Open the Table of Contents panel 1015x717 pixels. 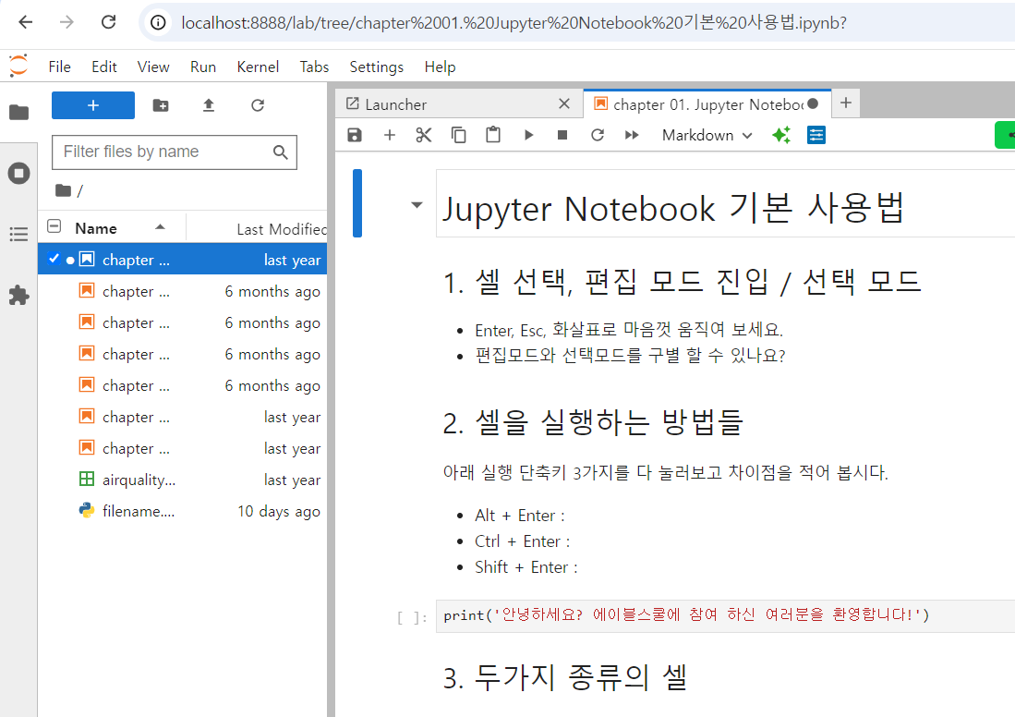[18, 235]
